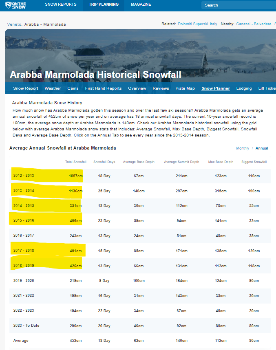Viewport: 276px width, 350px height.
Task: Select the 2018 - 2019 season row label
Action: click(24, 265)
